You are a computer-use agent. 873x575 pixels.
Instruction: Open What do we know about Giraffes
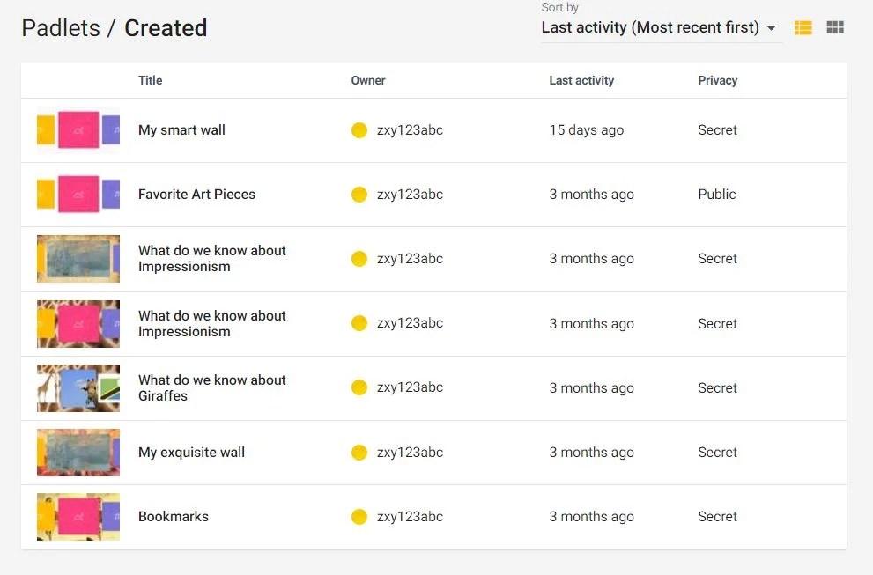[211, 388]
